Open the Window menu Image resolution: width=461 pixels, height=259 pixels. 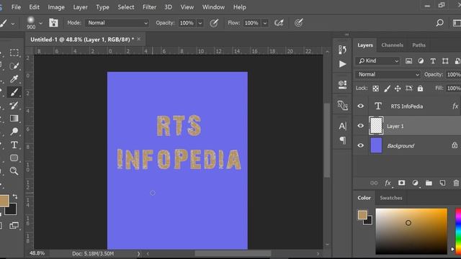pos(213,7)
